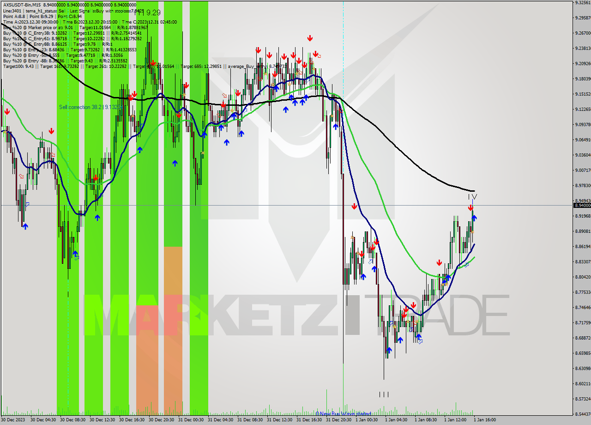
Task: Click the 9.03604 price axis label
Action: click(x=583, y=155)
